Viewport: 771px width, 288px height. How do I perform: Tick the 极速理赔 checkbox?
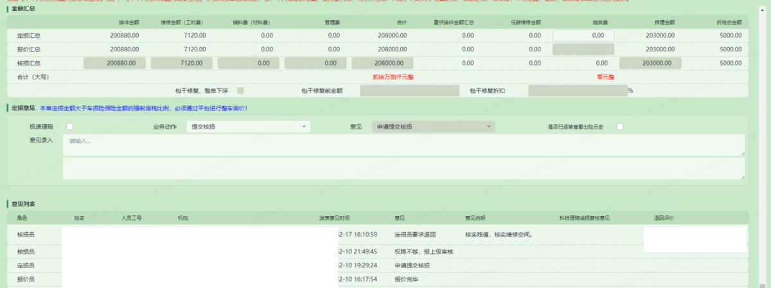[69, 127]
